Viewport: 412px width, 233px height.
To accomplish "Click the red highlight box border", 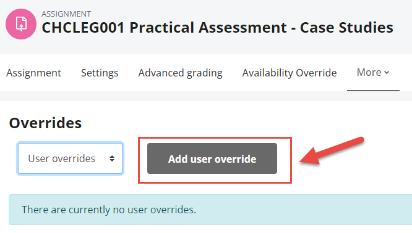I will [x=215, y=137].
